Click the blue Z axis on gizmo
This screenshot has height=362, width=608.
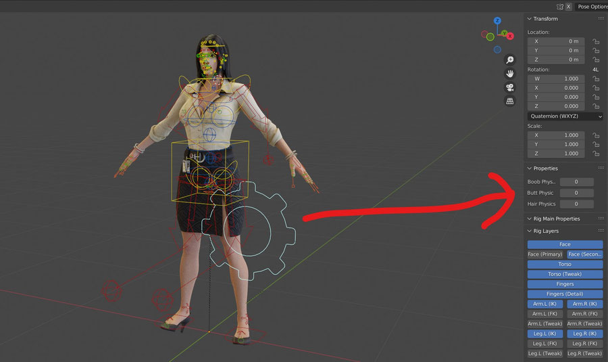tap(497, 22)
